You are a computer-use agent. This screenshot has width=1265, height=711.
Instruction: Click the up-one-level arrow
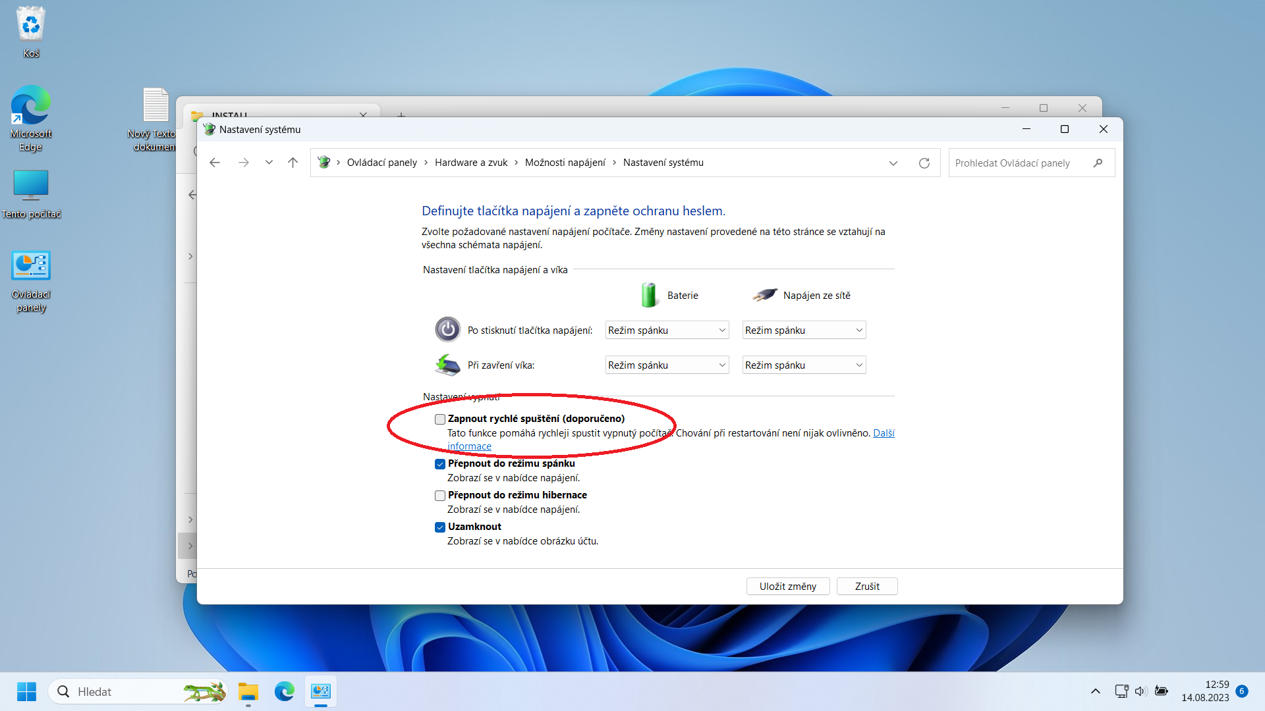coord(293,163)
